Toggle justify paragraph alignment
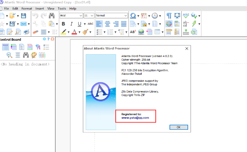The height and width of the screenshot is (152, 247). [x=124, y=24]
